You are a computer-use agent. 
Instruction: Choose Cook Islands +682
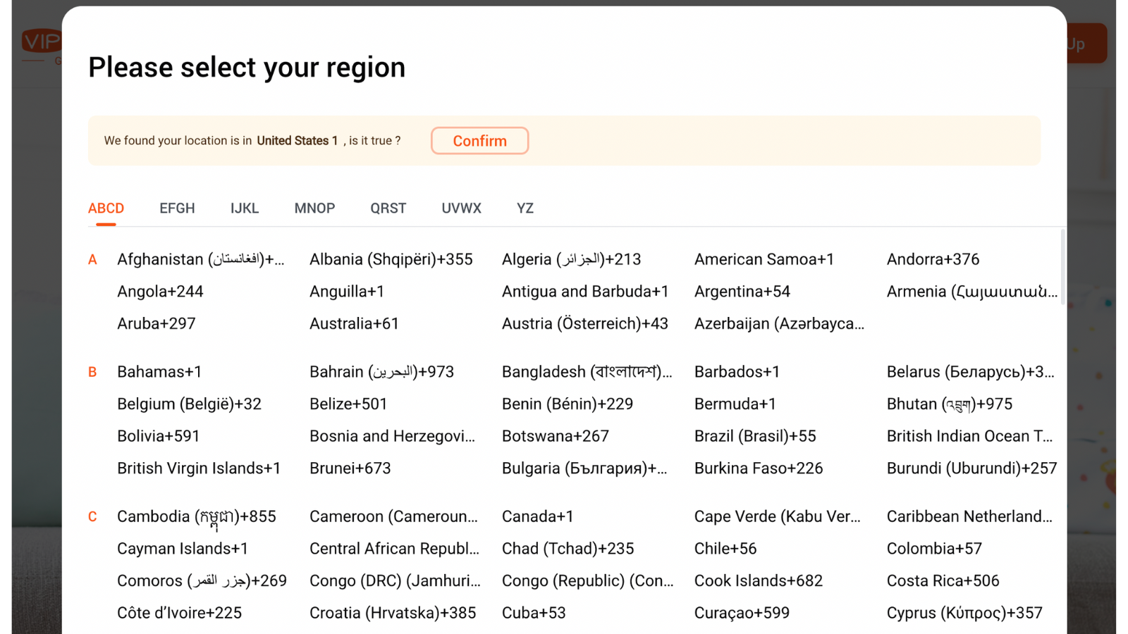759,582
